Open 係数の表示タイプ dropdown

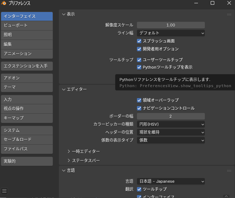coord(171,140)
